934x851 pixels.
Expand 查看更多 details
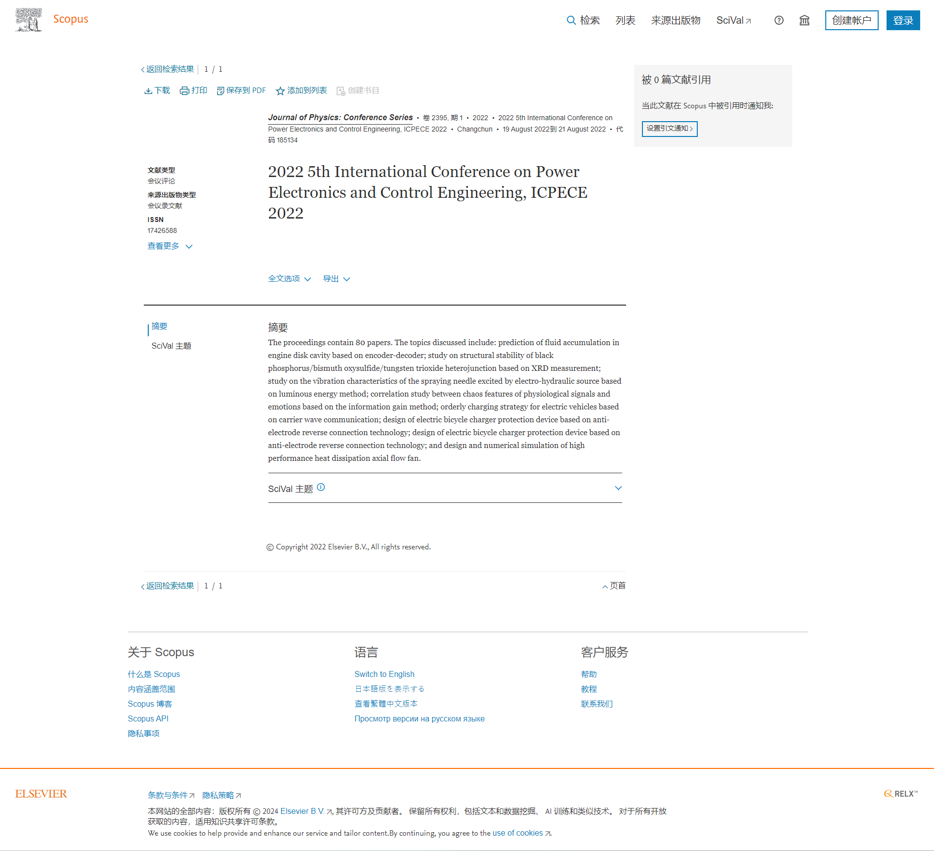(170, 246)
